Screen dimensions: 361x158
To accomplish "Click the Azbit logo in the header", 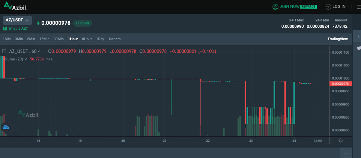I will pyautogui.click(x=15, y=6).
